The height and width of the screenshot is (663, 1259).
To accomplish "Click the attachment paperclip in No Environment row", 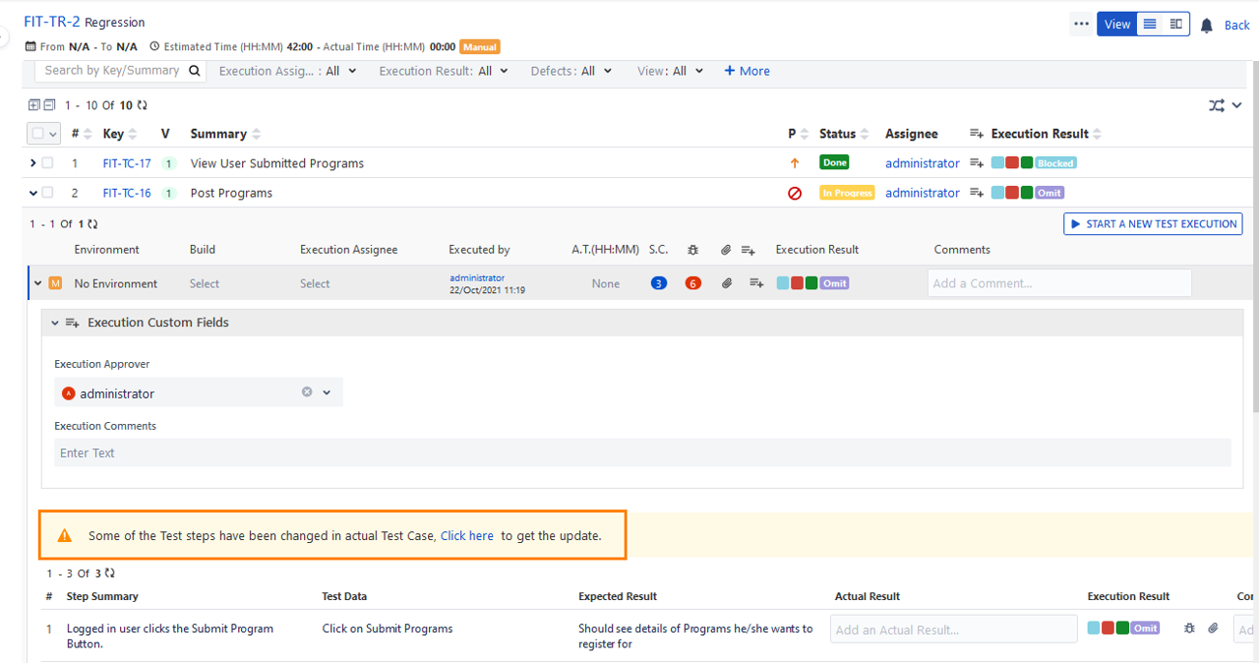I will 727,283.
